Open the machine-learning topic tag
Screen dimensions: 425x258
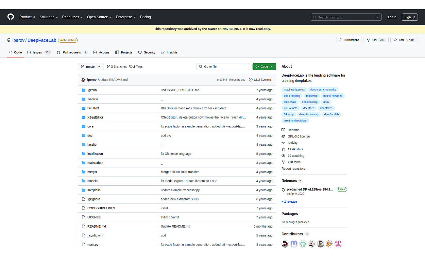tap(294, 90)
